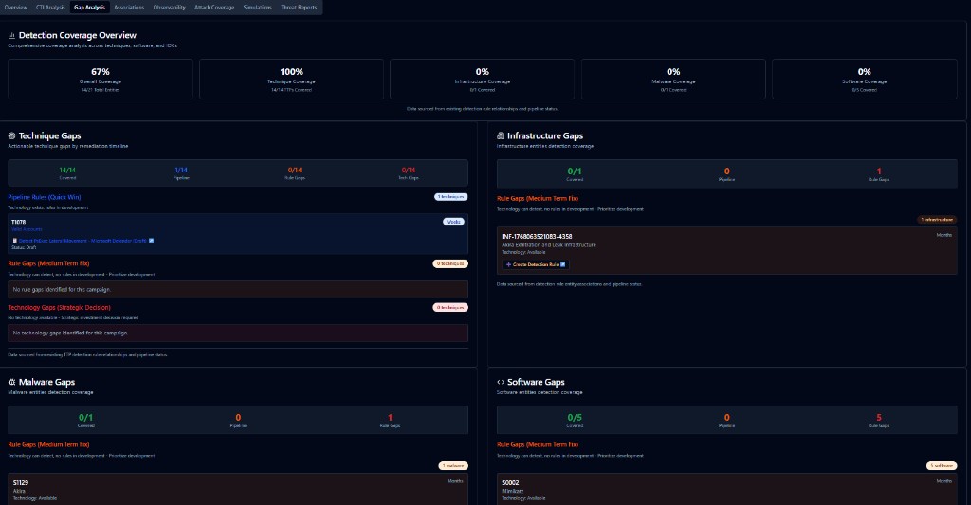
Task: View the Threat Reports tab
Action: (x=299, y=8)
